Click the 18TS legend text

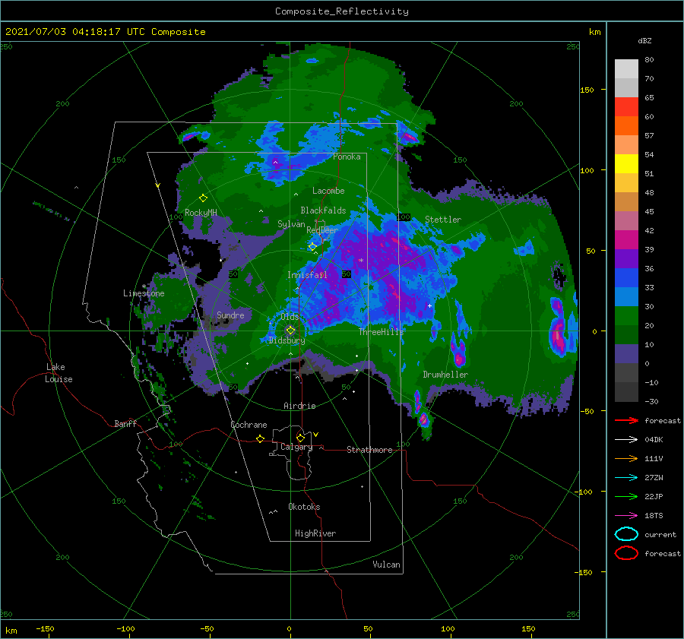[654, 516]
